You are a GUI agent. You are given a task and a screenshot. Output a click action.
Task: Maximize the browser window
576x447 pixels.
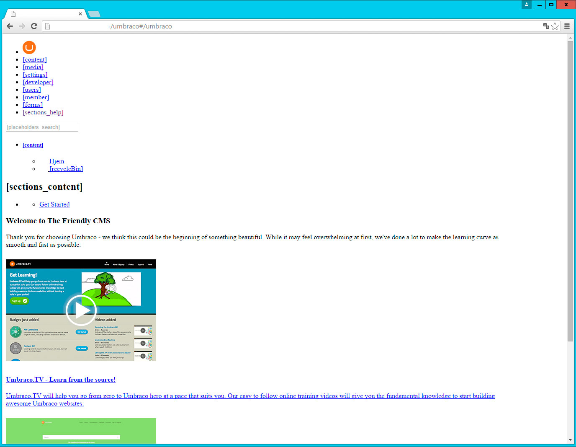coord(551,5)
